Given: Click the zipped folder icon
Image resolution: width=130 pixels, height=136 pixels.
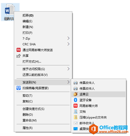Looking at the screenshot, I should coord(76,117).
